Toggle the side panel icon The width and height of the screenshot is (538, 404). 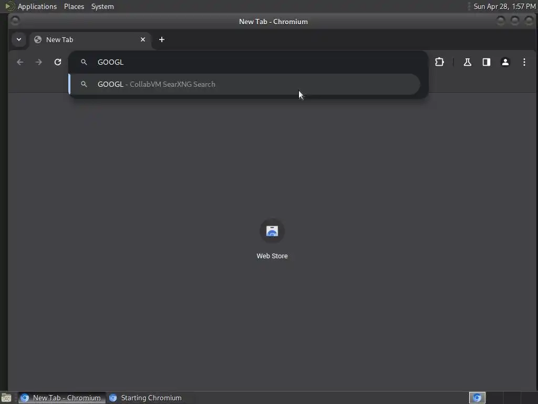coord(486,62)
